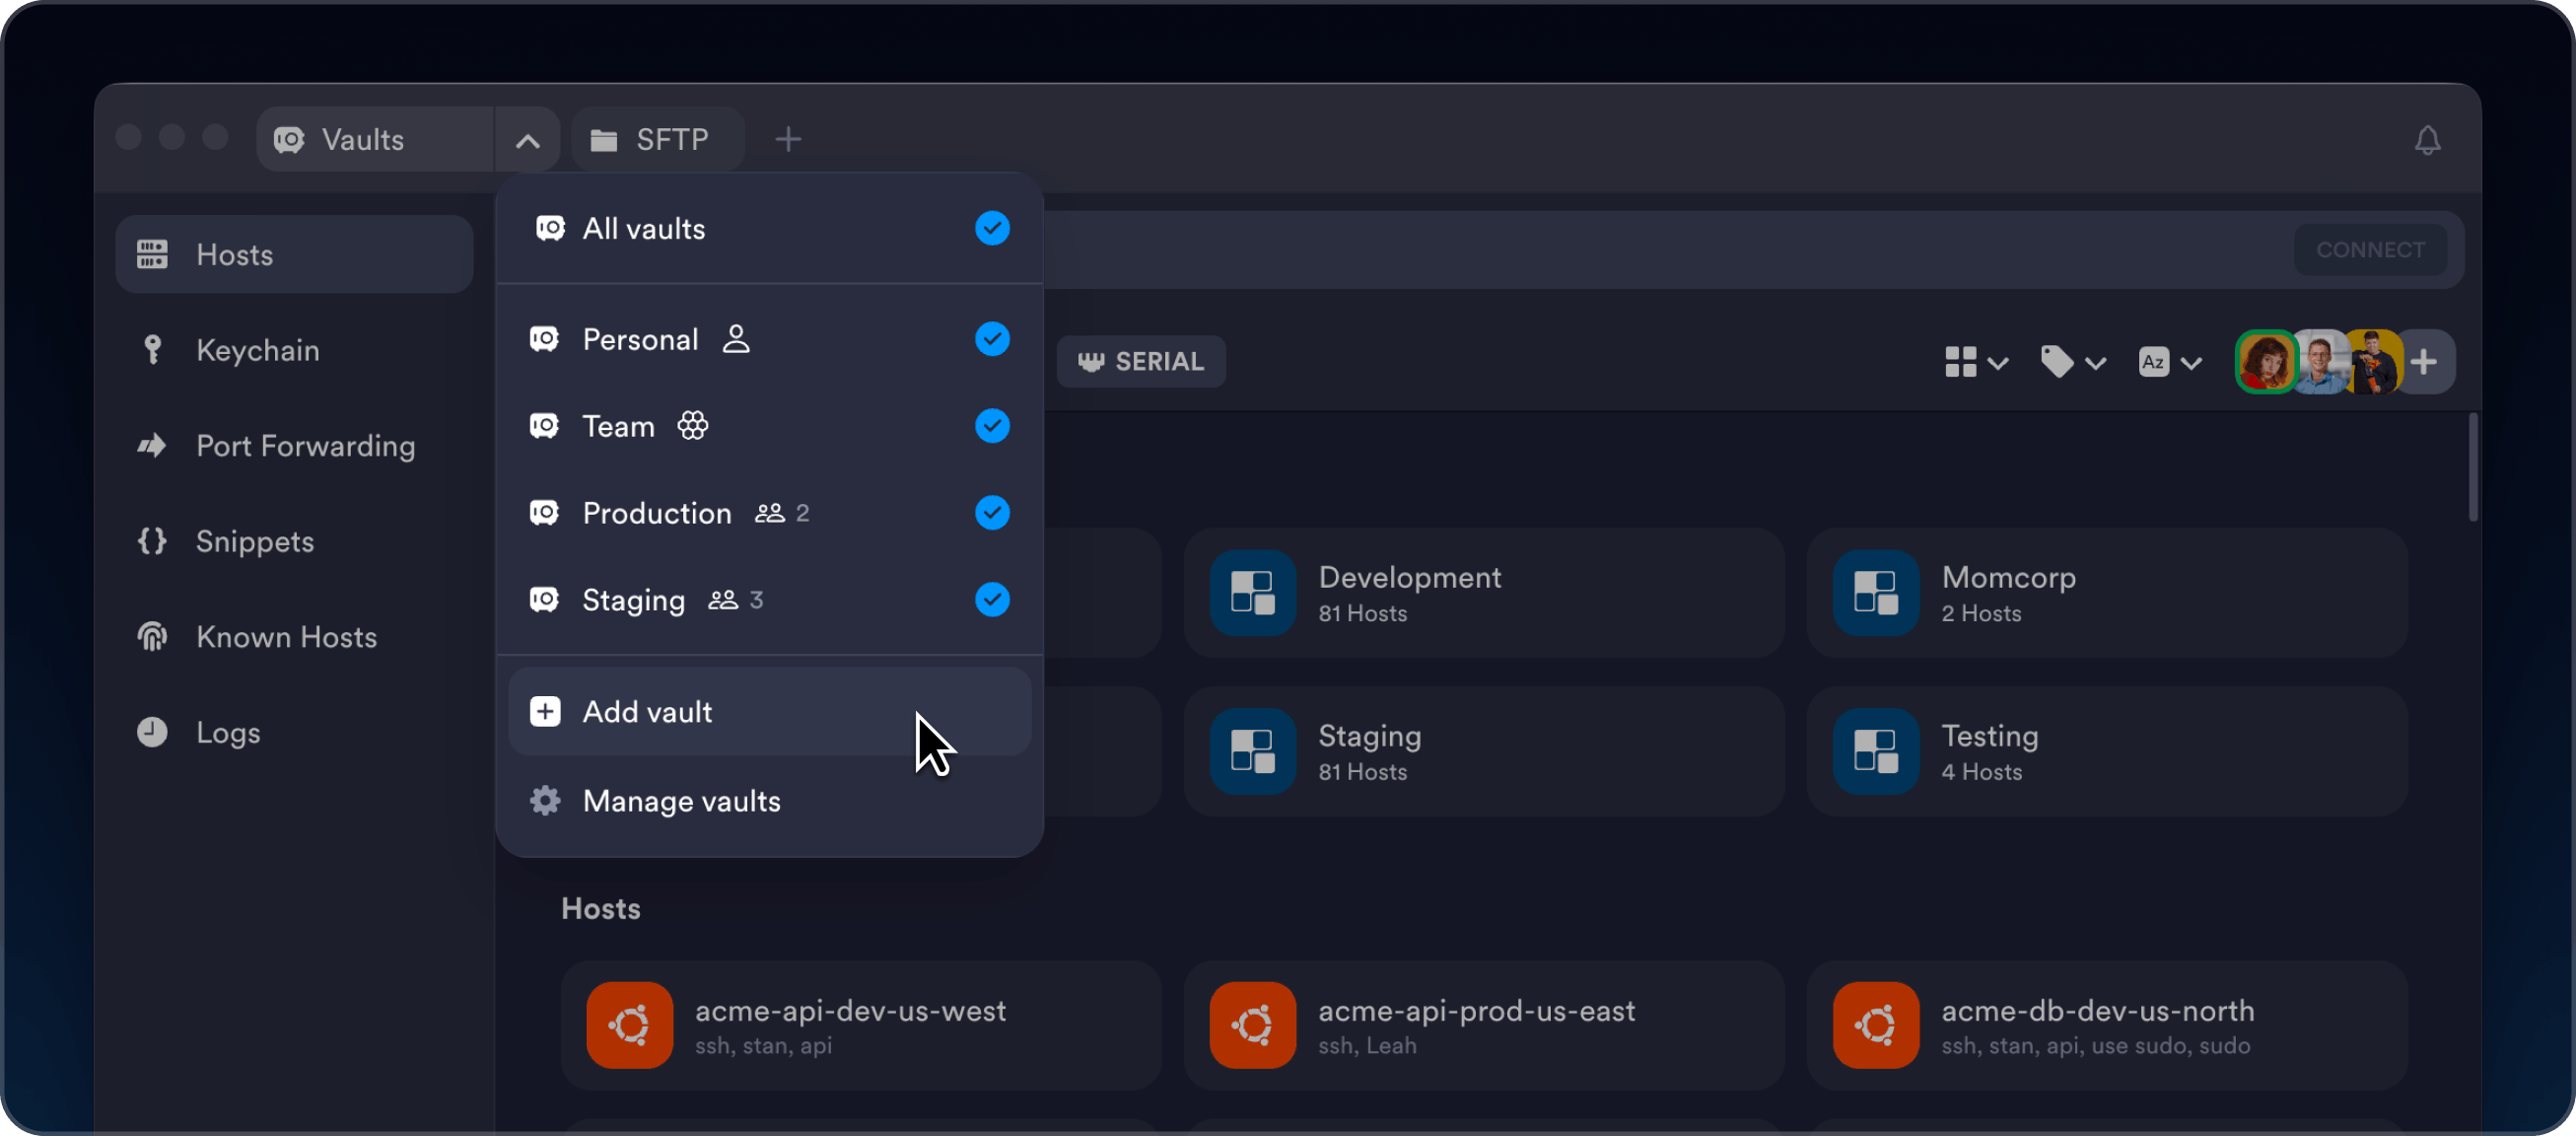2576x1136 pixels.
Task: Toggle the Staging vault checkmark
Action: pos(992,600)
